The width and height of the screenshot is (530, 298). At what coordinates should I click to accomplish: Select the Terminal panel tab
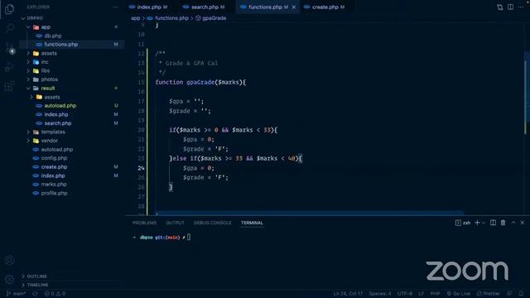pos(252,223)
